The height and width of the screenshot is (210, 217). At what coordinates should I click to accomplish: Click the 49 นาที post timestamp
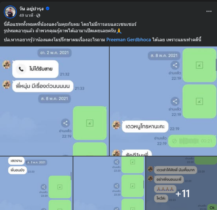click(26, 15)
